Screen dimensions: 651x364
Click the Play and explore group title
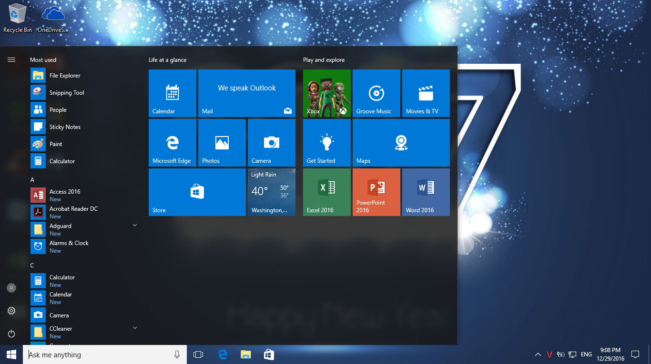(324, 60)
